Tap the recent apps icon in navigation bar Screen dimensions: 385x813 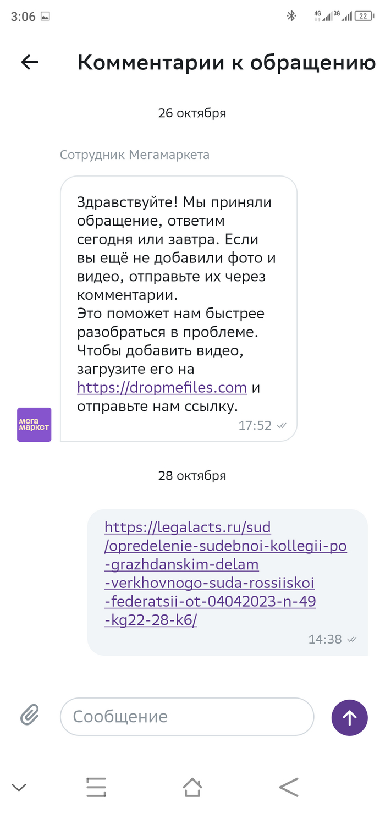tap(96, 787)
